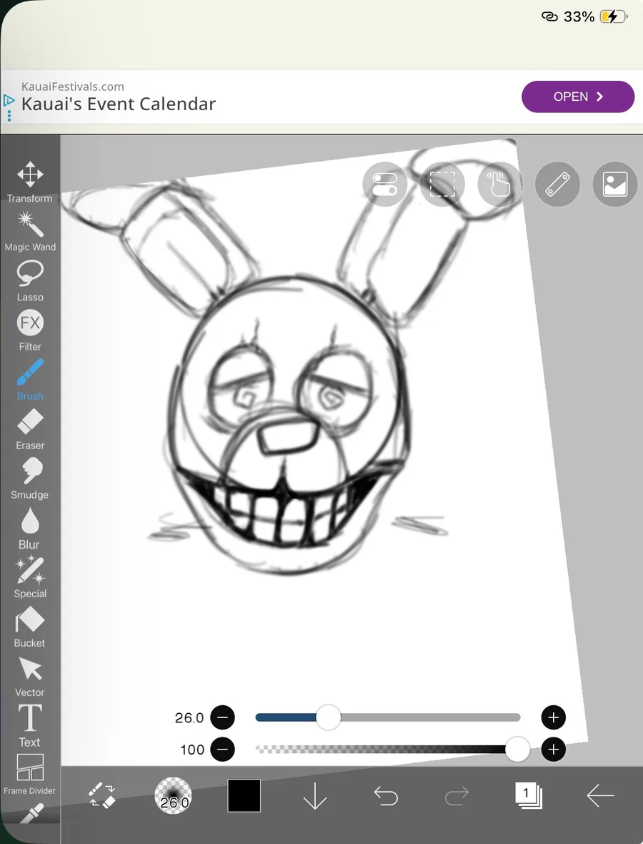Tap the KauaiFestivals.com ad text

point(73,86)
